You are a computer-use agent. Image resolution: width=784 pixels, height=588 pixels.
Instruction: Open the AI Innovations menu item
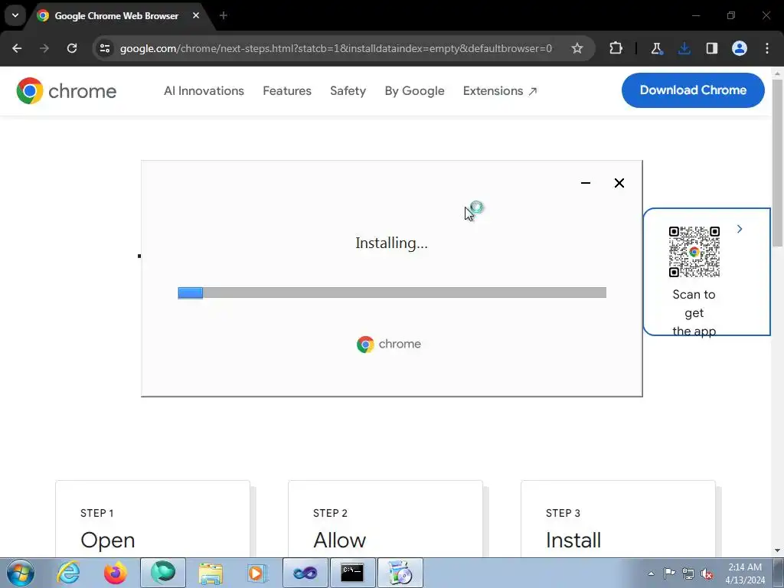point(204,91)
